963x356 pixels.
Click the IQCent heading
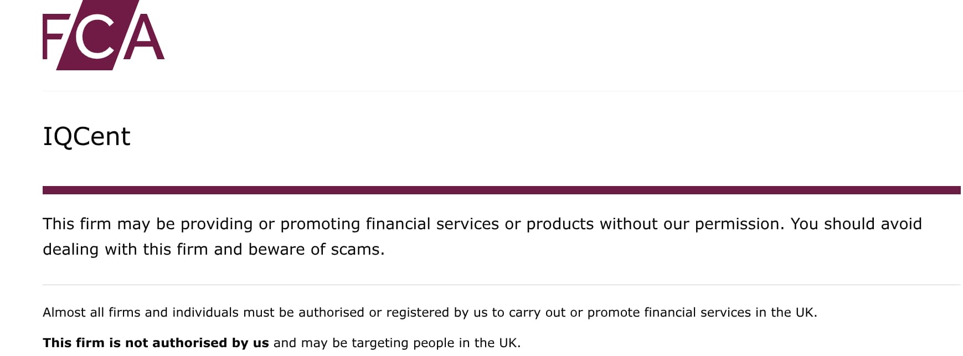pos(86,137)
